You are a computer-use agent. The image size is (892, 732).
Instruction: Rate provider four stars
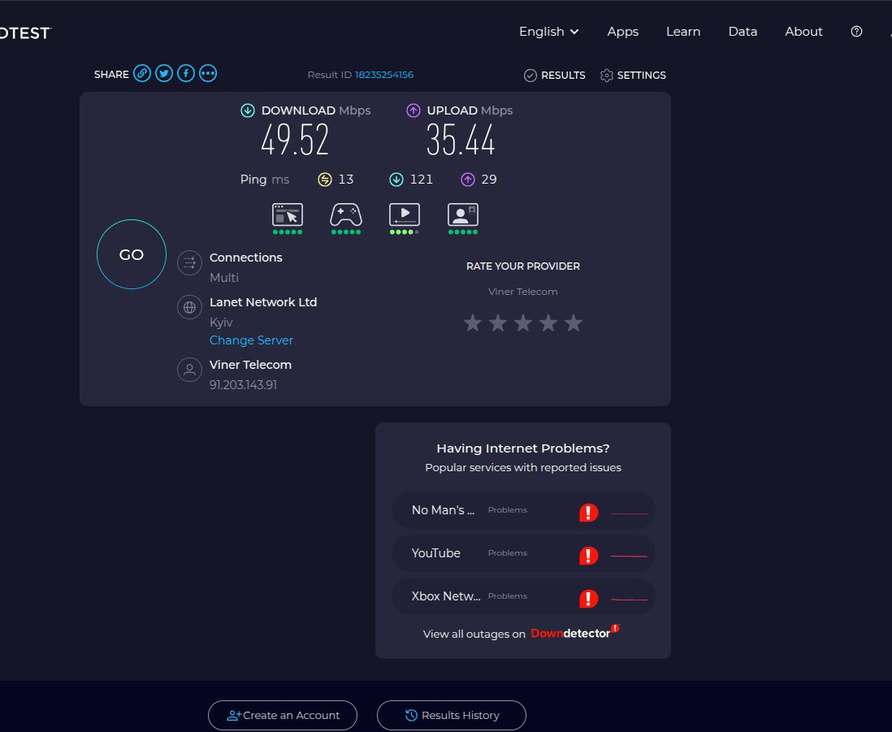548,323
